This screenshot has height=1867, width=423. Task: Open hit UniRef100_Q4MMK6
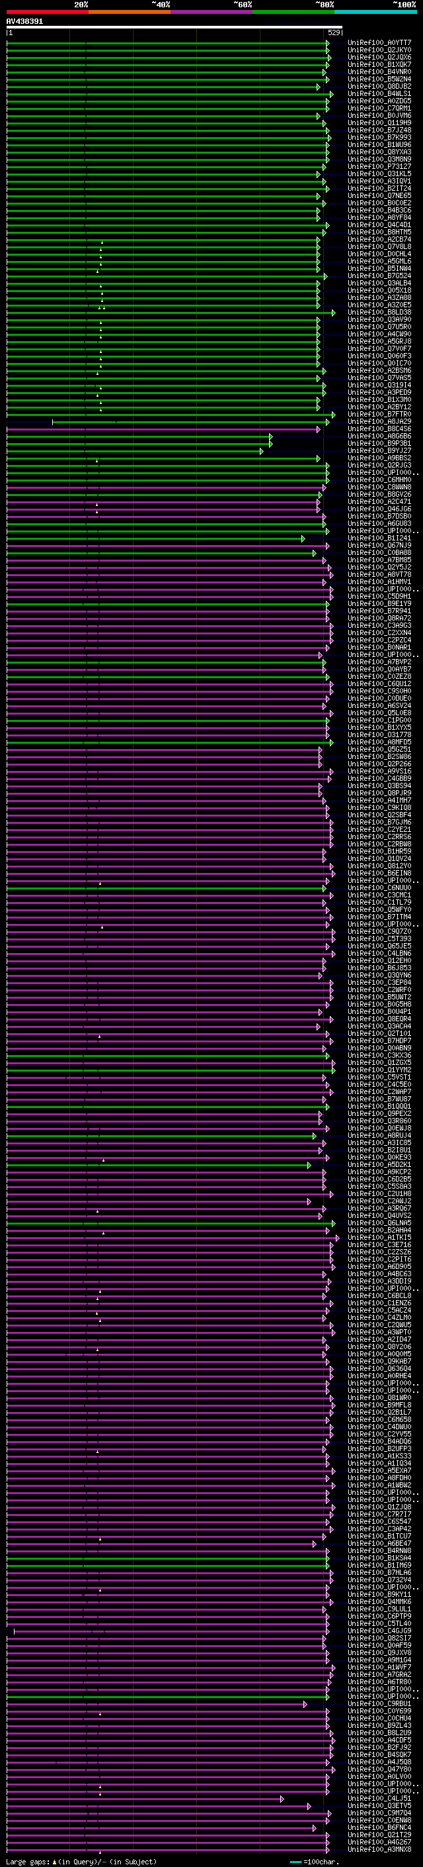379,1603
